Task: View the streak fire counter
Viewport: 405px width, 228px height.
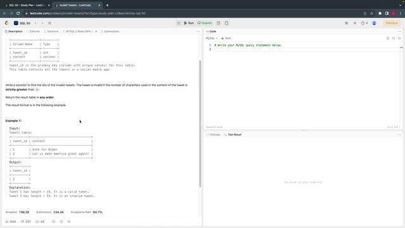Action: pyautogui.click(x=364, y=23)
